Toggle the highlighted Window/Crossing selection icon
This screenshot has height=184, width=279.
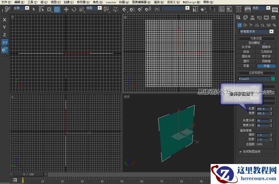pos(57,9)
